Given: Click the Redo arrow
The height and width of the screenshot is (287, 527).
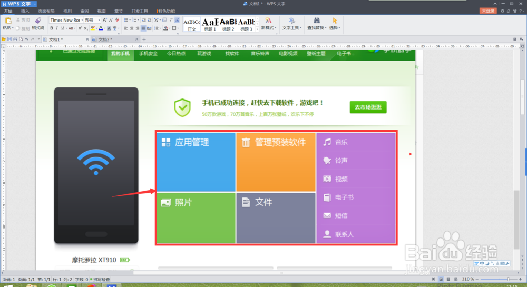Looking at the screenshot, I should pos(33,39).
